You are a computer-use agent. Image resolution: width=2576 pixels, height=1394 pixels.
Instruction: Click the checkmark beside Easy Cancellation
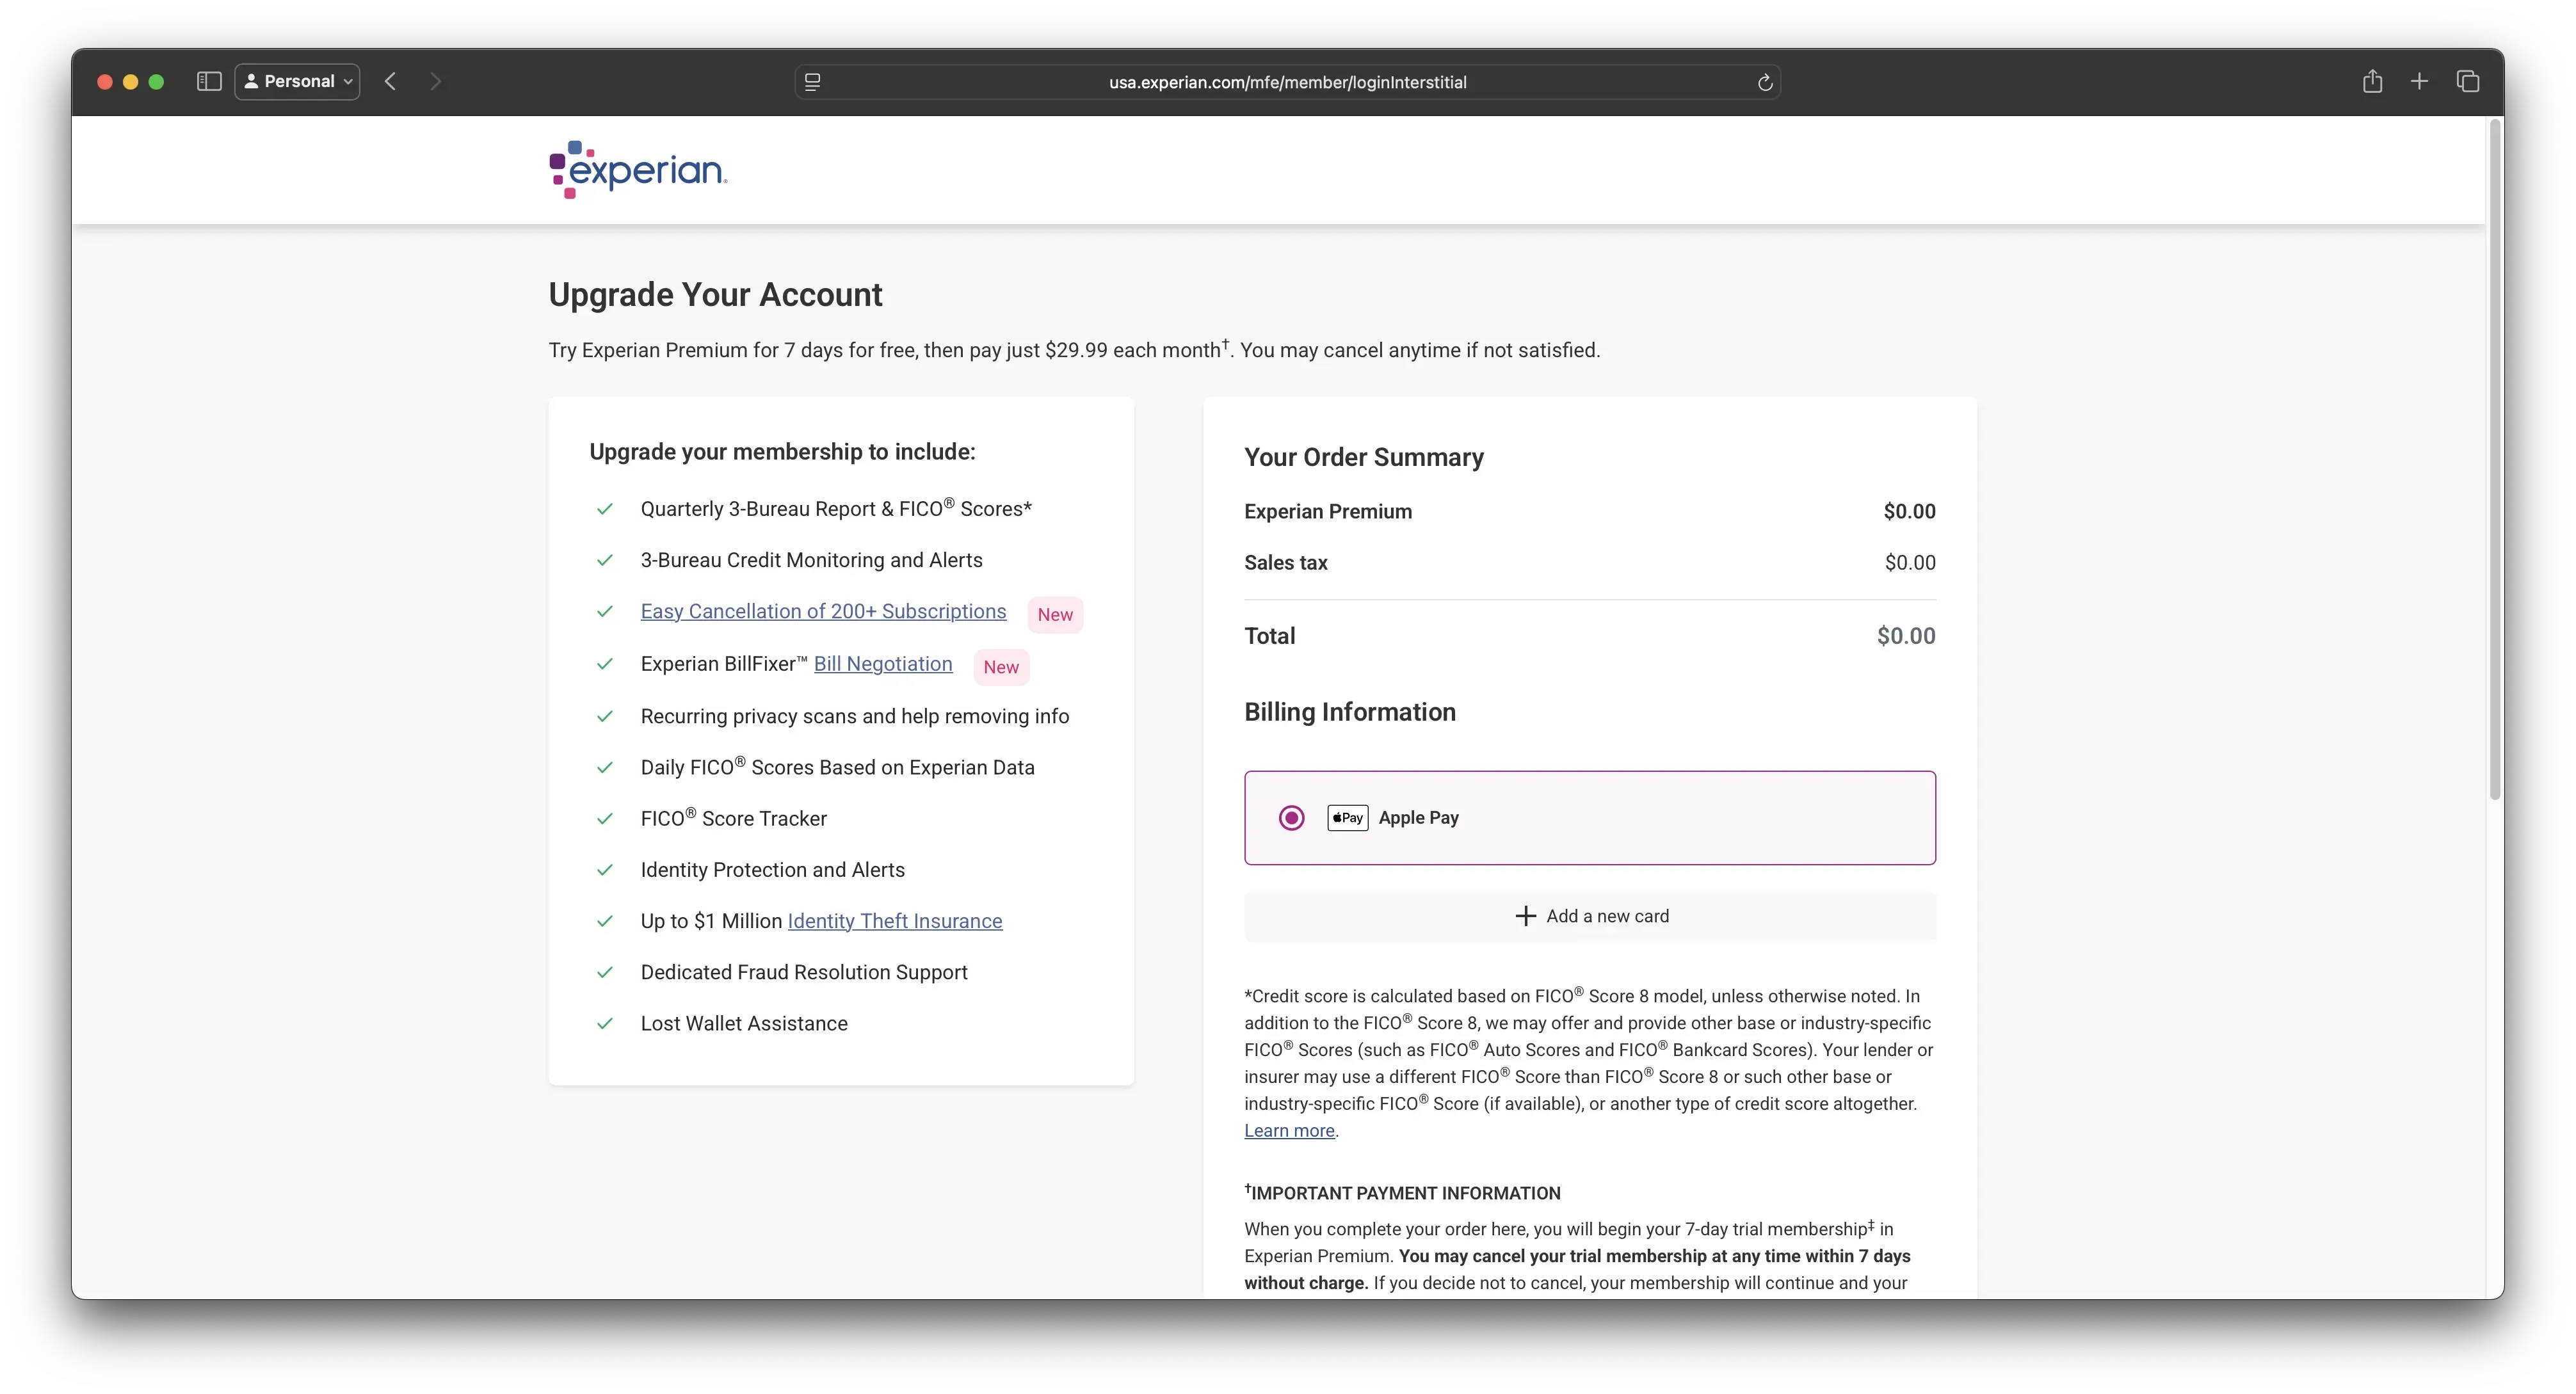coord(605,611)
